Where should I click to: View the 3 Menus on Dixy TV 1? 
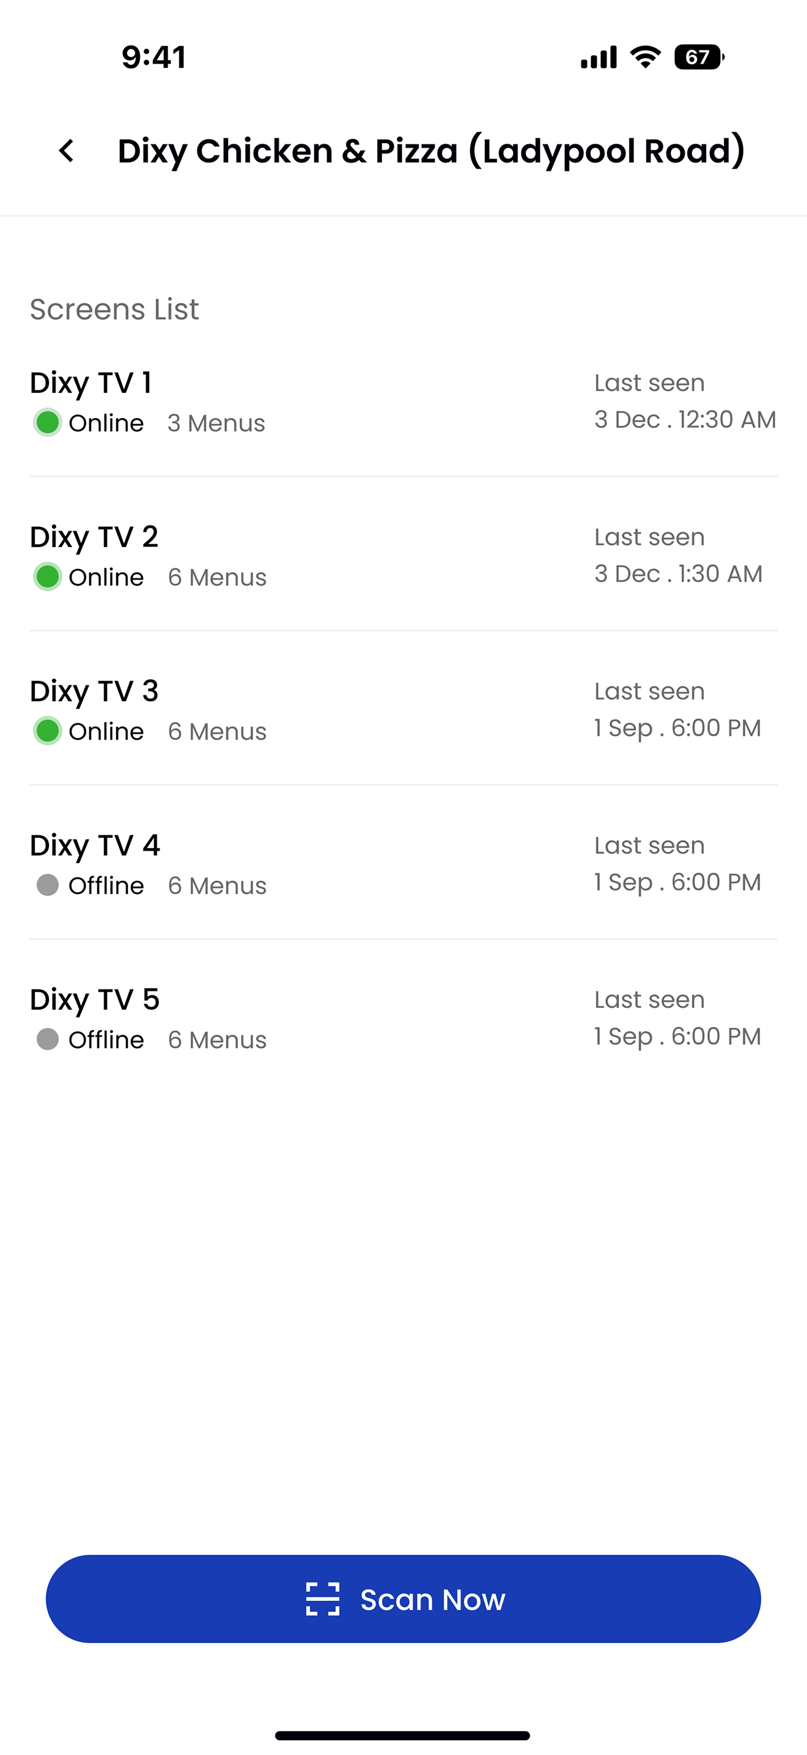click(x=216, y=423)
